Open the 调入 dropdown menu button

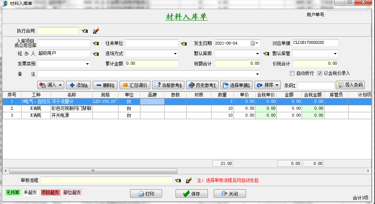(51, 85)
